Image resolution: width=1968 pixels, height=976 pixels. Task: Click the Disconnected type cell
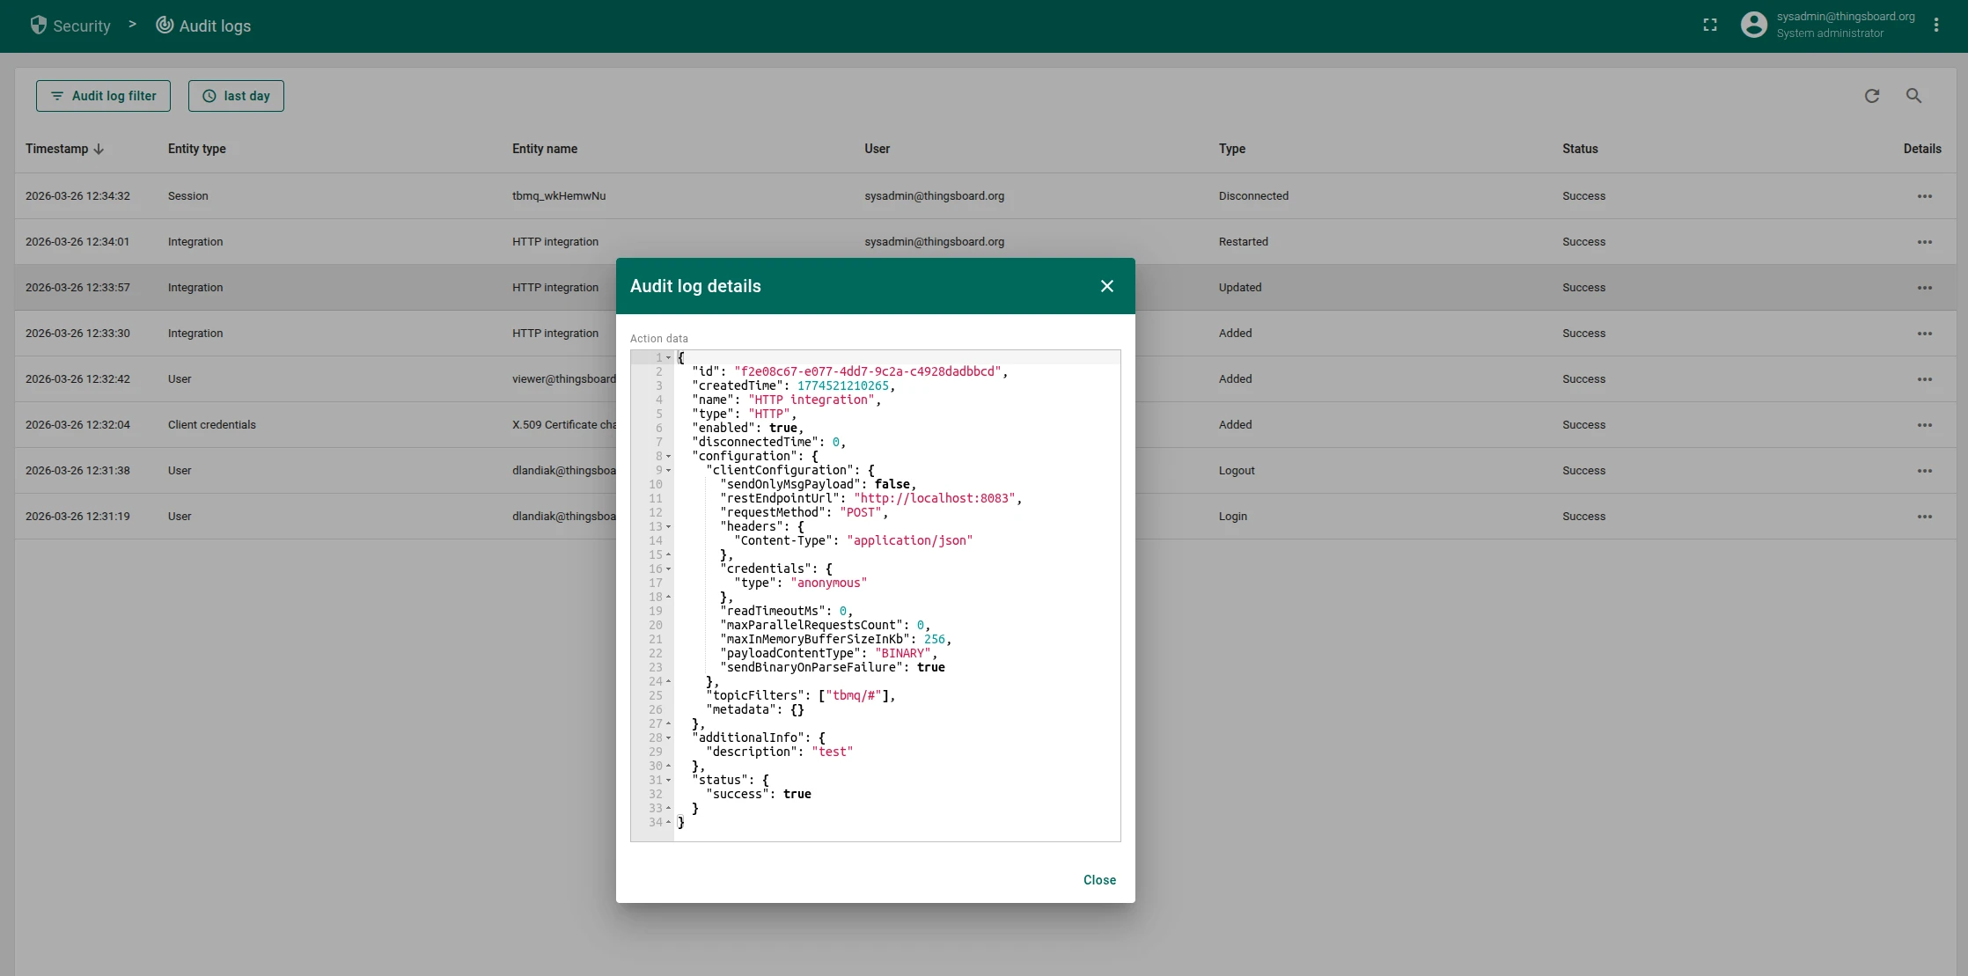1253,196
